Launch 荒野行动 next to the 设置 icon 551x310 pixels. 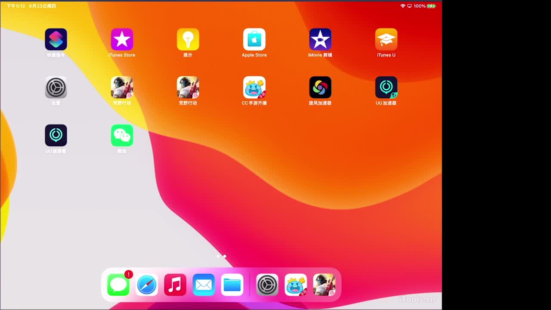pos(122,87)
